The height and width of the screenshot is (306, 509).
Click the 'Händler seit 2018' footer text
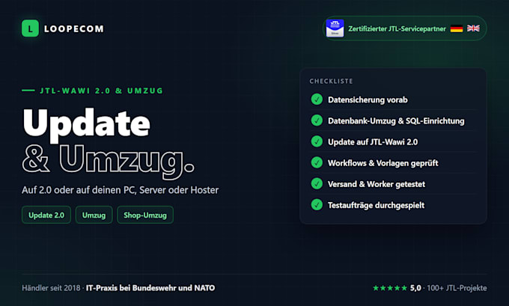click(51, 288)
